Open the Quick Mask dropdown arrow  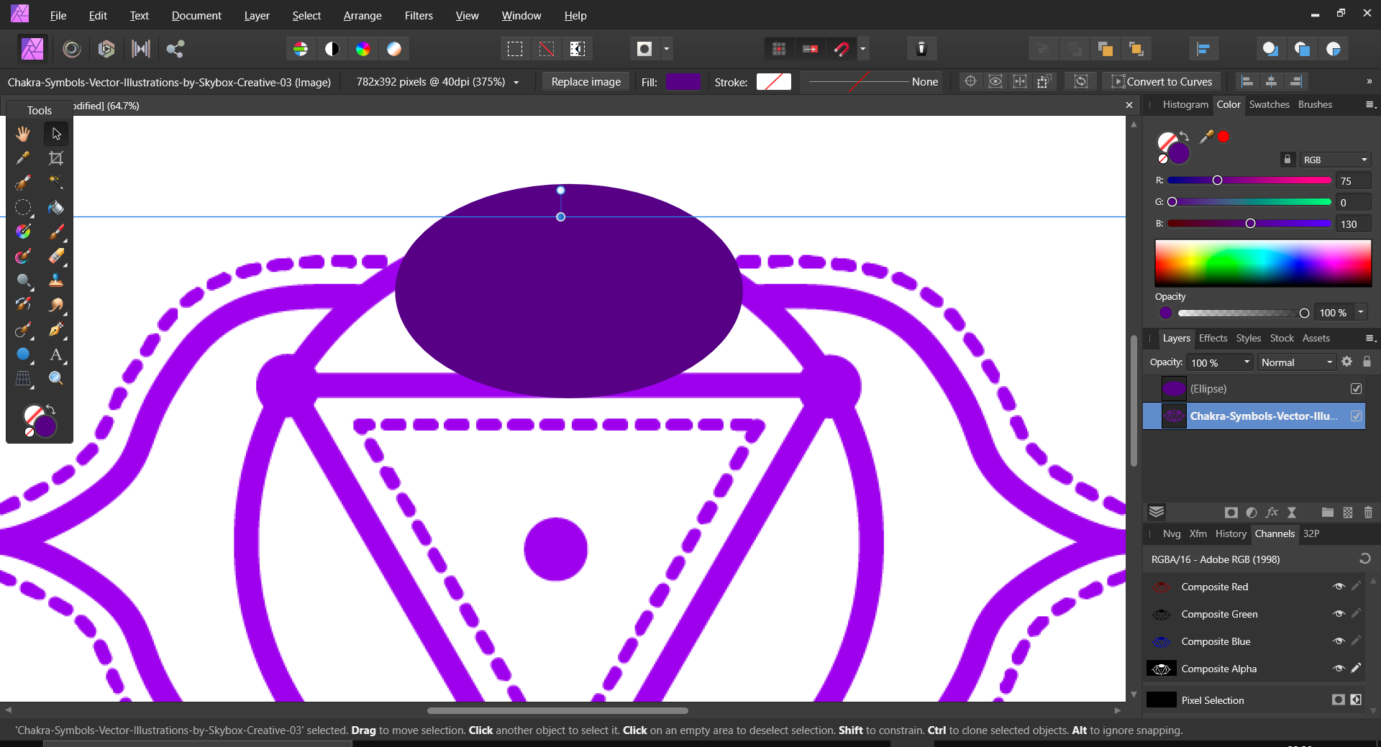coord(667,49)
